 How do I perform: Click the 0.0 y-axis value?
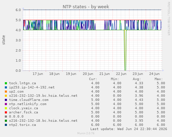pos(18,70)
